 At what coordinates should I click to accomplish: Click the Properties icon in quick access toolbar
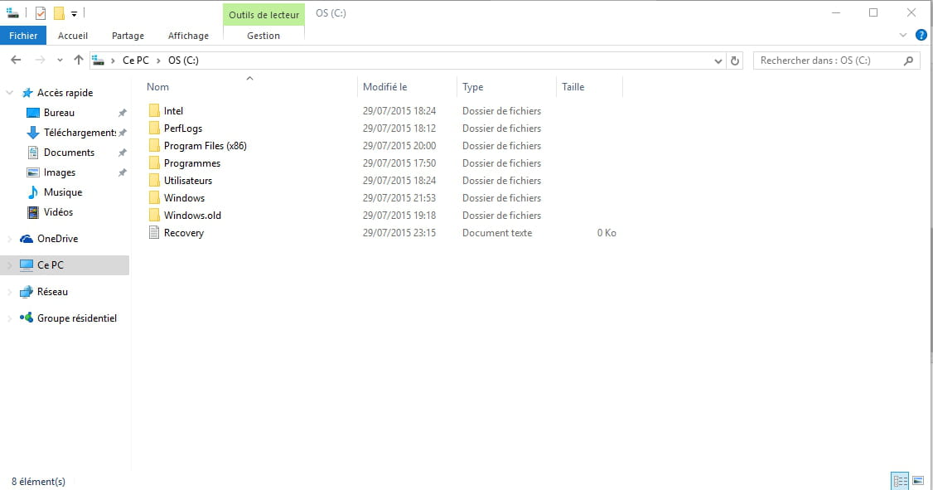(41, 12)
